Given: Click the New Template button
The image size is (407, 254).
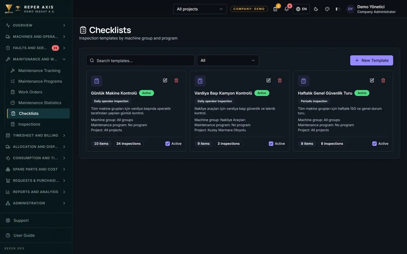Looking at the screenshot, I should (x=371, y=60).
